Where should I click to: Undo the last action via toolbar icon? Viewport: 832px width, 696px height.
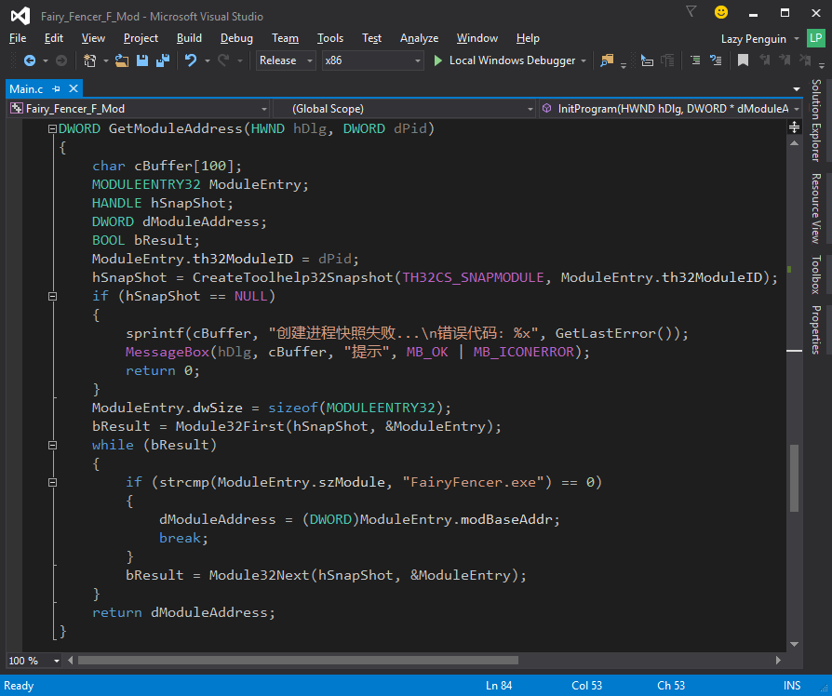click(x=191, y=60)
